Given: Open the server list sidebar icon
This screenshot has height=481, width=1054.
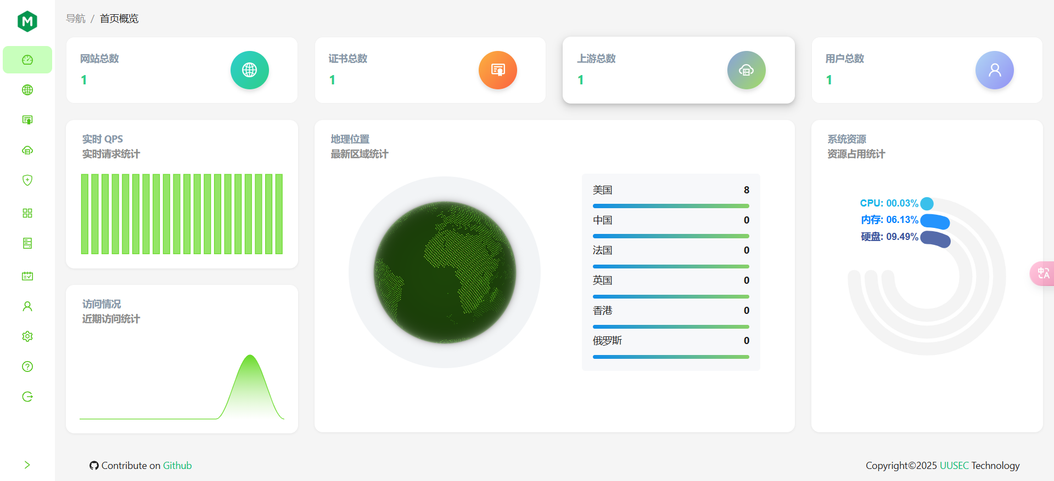Looking at the screenshot, I should click(x=27, y=243).
